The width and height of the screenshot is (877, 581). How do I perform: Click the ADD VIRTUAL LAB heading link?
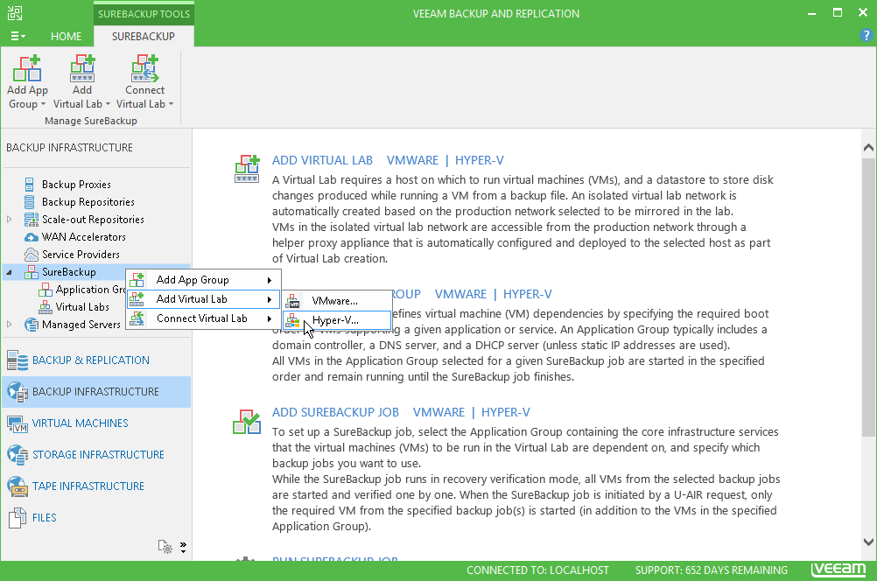point(322,160)
